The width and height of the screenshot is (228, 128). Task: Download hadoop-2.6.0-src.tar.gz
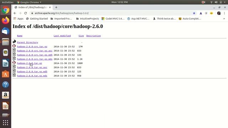(32, 47)
